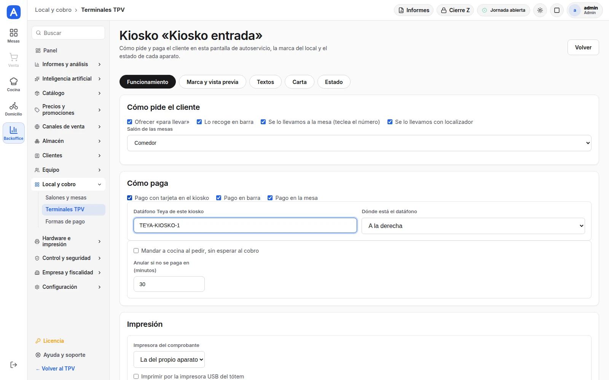Select the Funcionamiento tab
The image size is (609, 380).
coord(148,82)
